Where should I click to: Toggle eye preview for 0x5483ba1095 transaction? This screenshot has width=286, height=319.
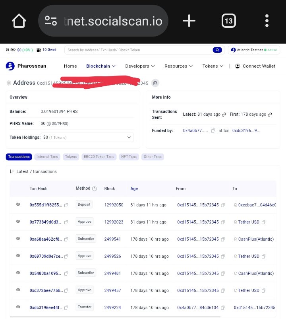pyautogui.click(x=18, y=272)
